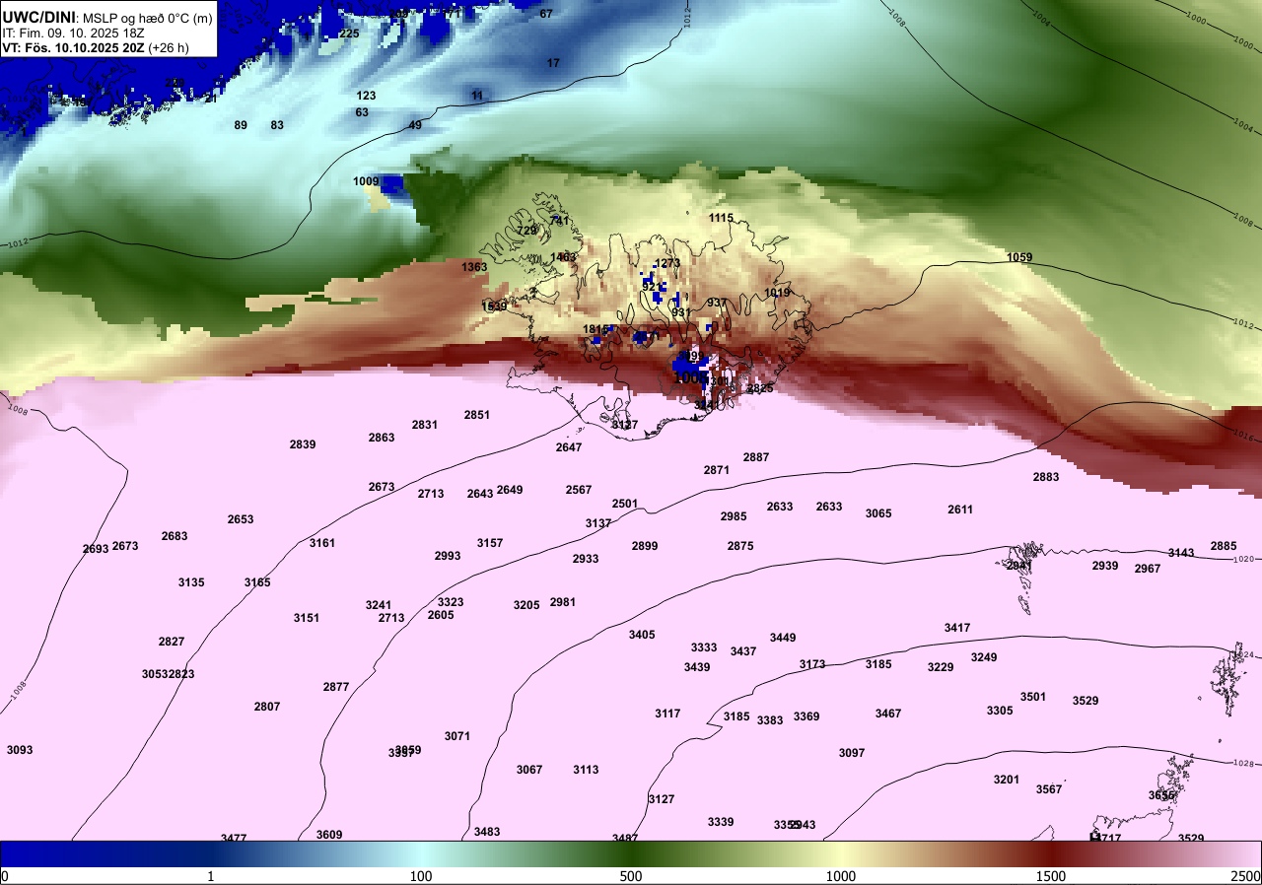
Task: Click the map value '2985'
Action: pyautogui.click(x=734, y=516)
